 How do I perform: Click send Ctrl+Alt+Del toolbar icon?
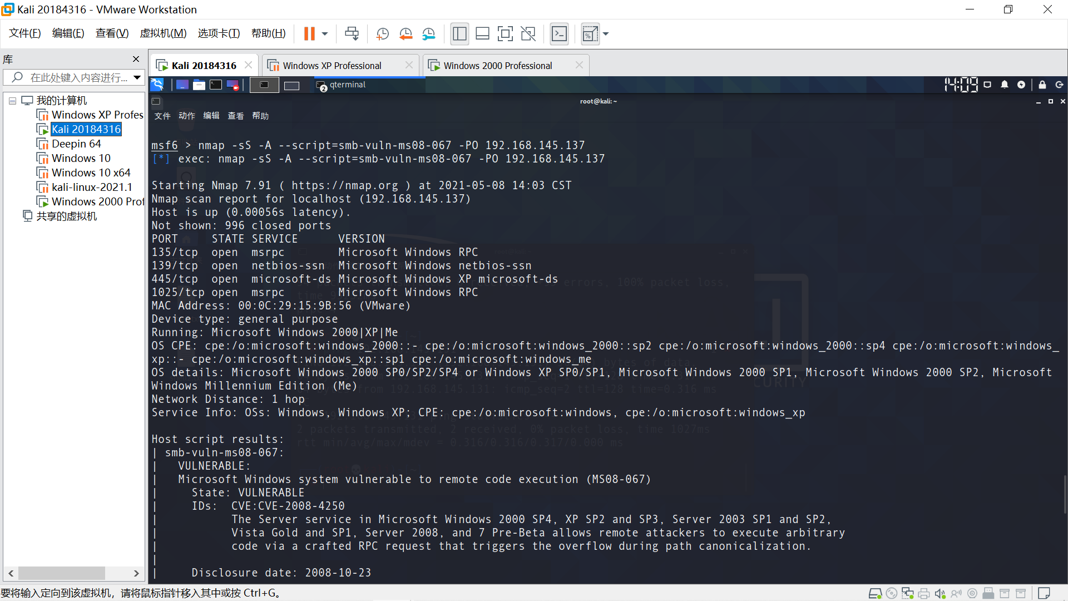tap(352, 34)
